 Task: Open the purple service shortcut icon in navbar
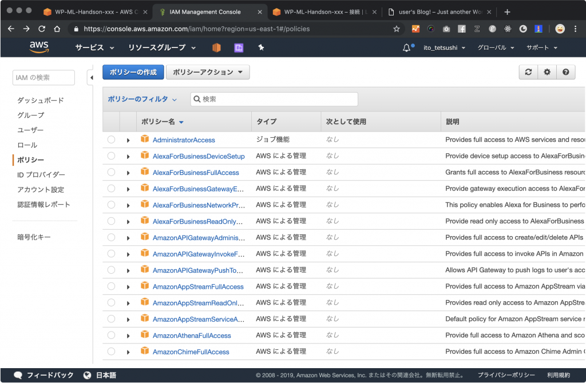point(239,48)
